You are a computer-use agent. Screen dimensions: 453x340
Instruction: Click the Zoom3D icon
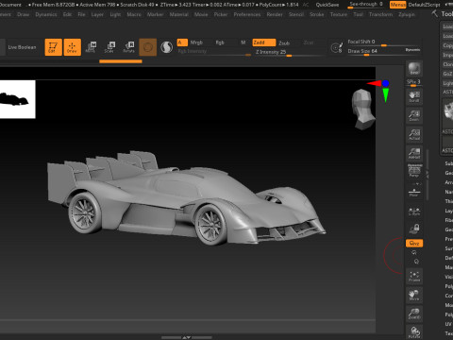(x=414, y=314)
